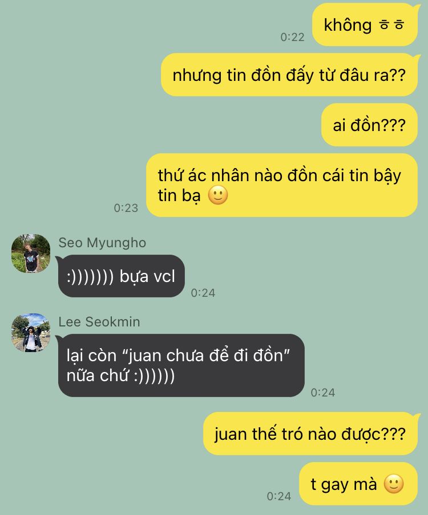The height and width of the screenshot is (515, 428).
Task: Tap the 'ㅎㅎ' Korean characters in first message
Action: [x=391, y=25]
